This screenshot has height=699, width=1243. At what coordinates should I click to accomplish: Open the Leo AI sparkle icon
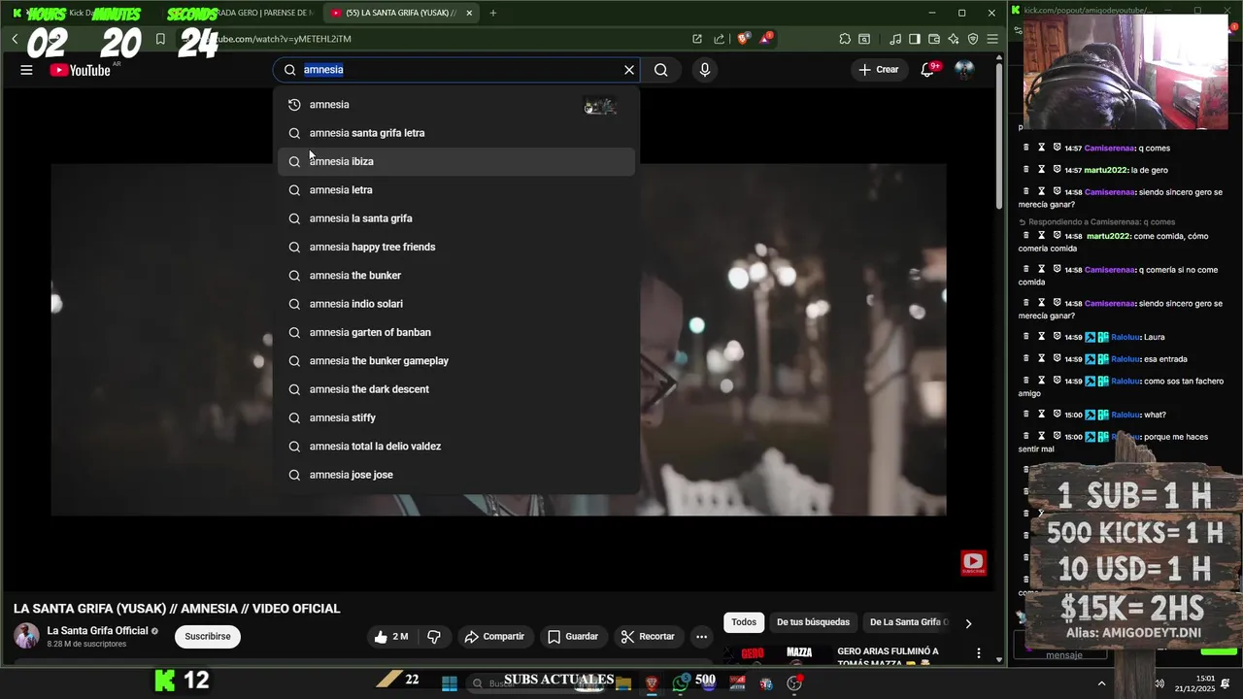(x=954, y=39)
